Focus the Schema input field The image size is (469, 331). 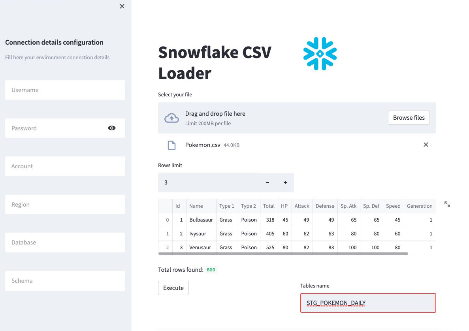coord(65,281)
